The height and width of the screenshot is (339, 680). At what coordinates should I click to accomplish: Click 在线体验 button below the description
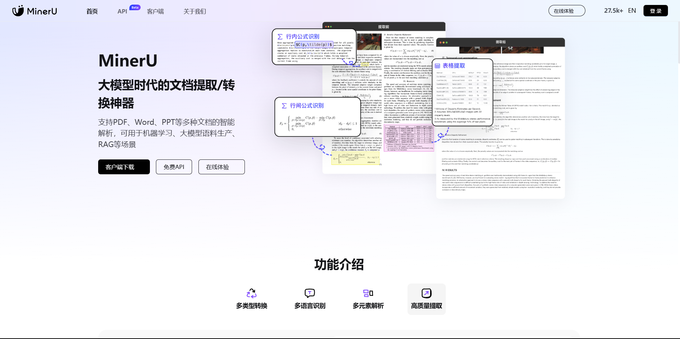[x=221, y=167]
